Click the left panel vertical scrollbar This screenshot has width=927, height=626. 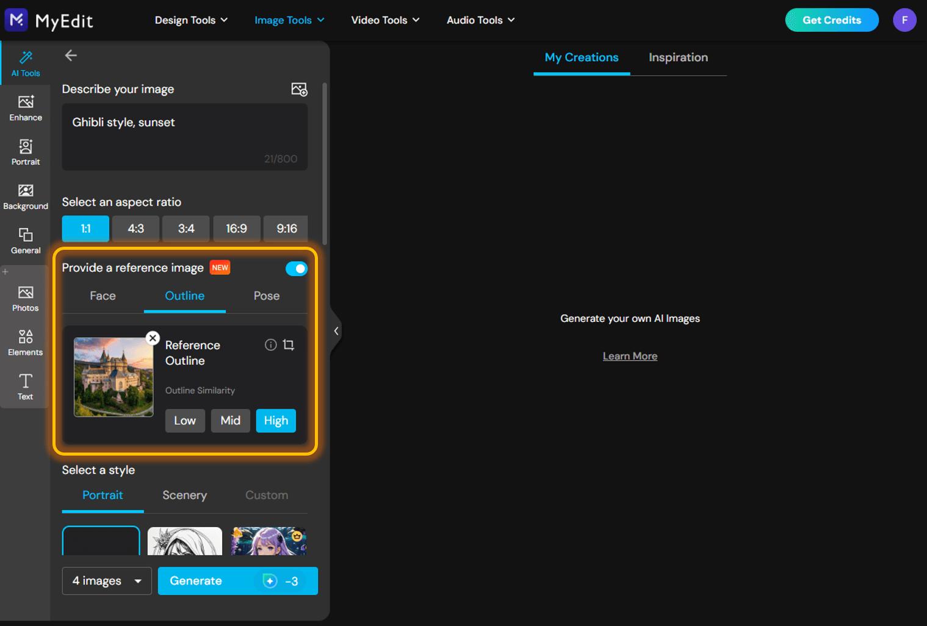tap(325, 164)
